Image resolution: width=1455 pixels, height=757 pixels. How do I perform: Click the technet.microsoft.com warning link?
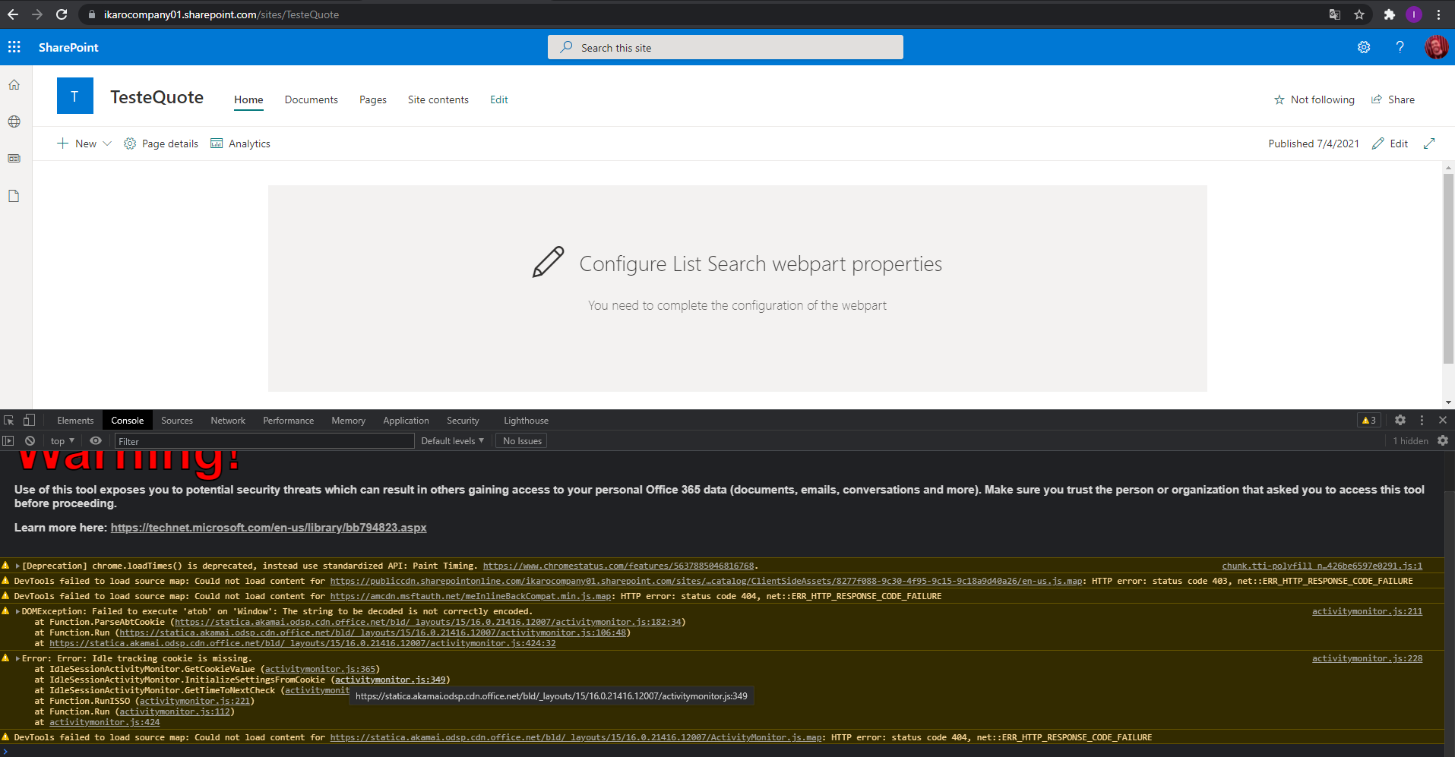(268, 527)
